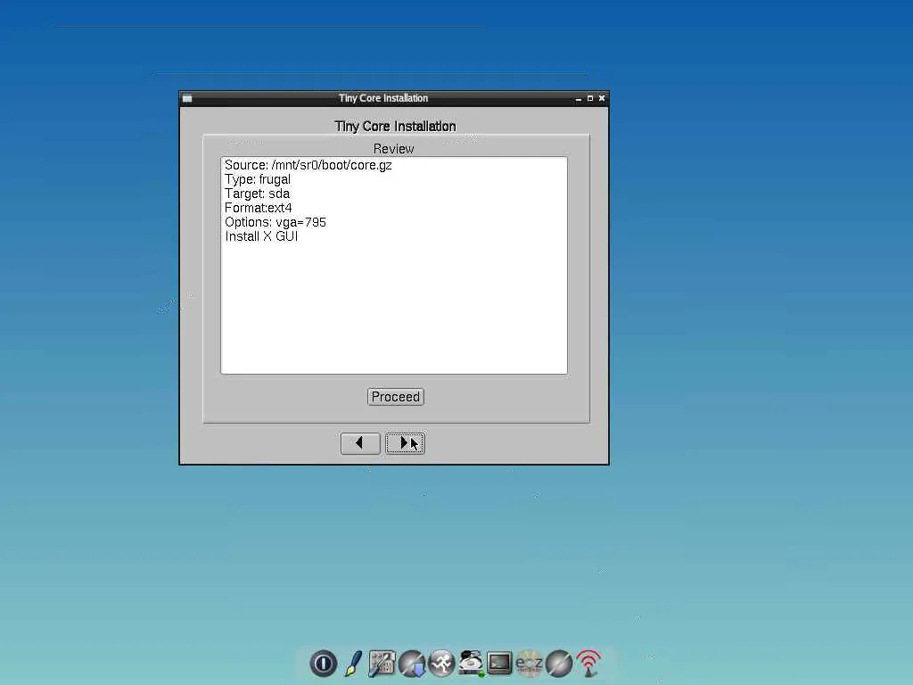This screenshot has height=685, width=913.
Task: Click the 'Options: vga=795' line
Action: [x=276, y=222]
